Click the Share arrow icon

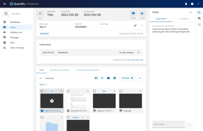(x=142, y=13)
